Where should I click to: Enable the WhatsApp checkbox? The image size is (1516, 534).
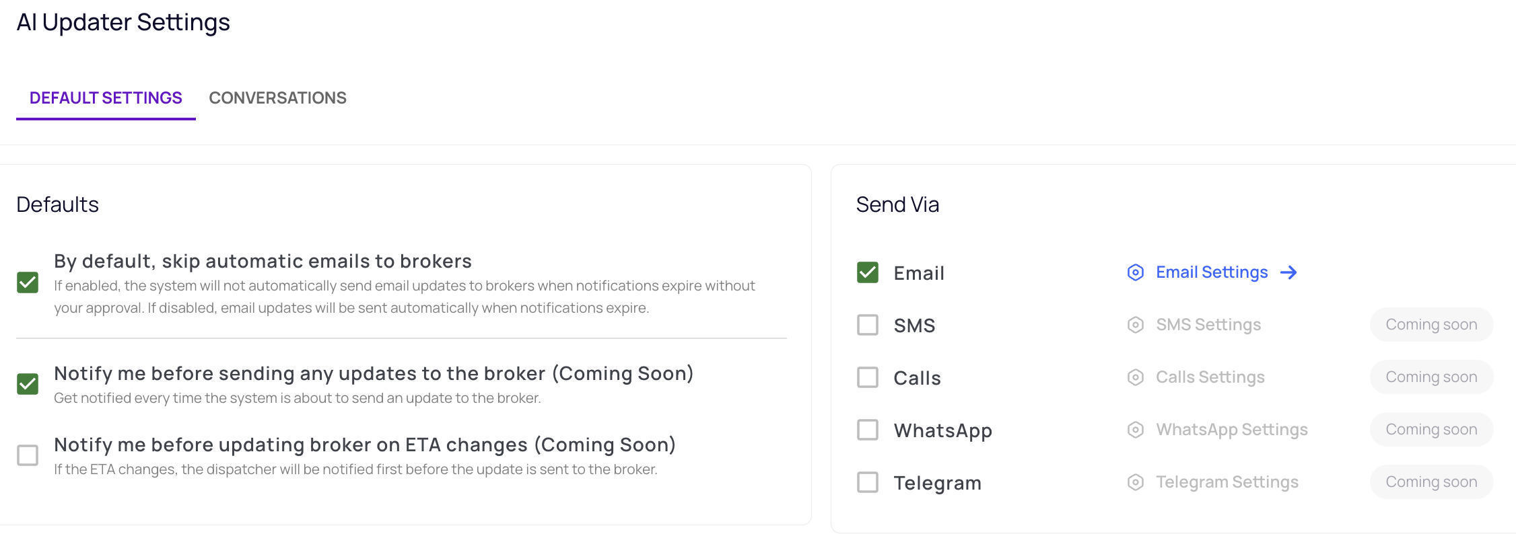click(868, 430)
